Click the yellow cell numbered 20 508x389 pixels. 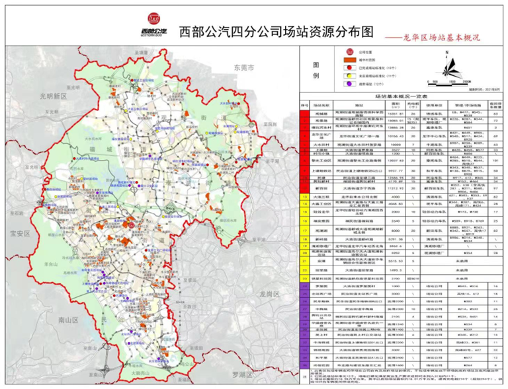tap(304, 253)
